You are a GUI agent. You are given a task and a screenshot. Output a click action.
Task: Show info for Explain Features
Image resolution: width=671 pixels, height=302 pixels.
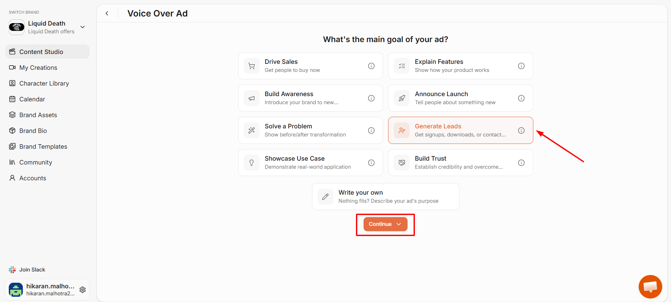click(521, 66)
